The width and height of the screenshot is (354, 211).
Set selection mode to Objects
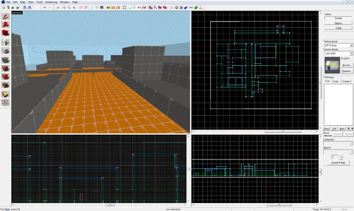[338, 23]
